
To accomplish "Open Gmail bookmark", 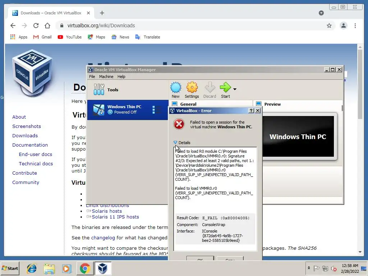I will (42, 37).
